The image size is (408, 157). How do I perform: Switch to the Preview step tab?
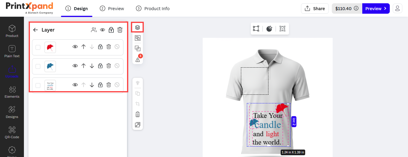coord(112,9)
